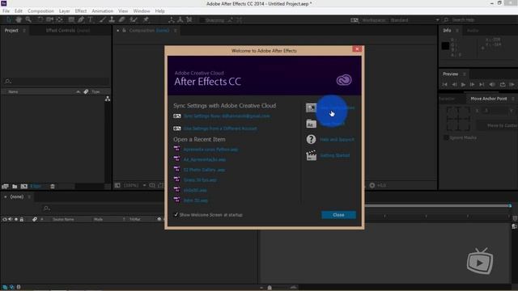Open recent item 02 Photo Gallery.aep
The width and height of the screenshot is (518, 291).
click(204, 170)
